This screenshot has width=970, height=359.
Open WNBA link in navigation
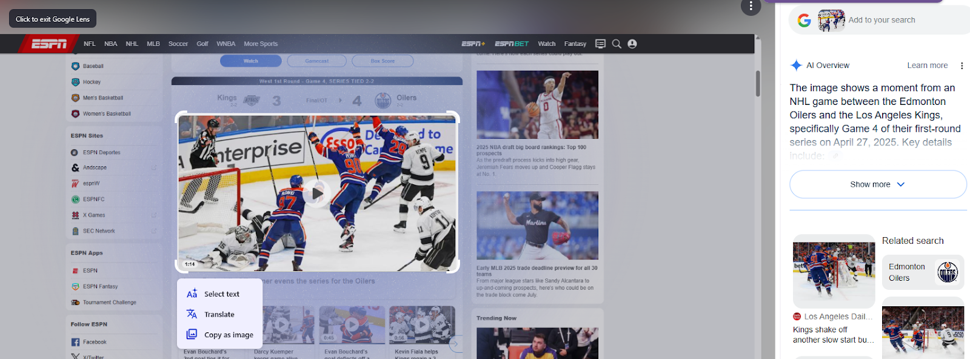point(226,44)
